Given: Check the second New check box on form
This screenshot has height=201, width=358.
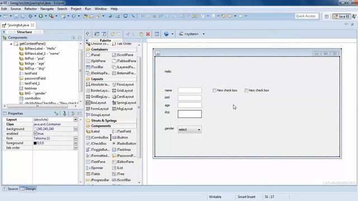Looking at the screenshot, I should pyautogui.click(x=246, y=90).
